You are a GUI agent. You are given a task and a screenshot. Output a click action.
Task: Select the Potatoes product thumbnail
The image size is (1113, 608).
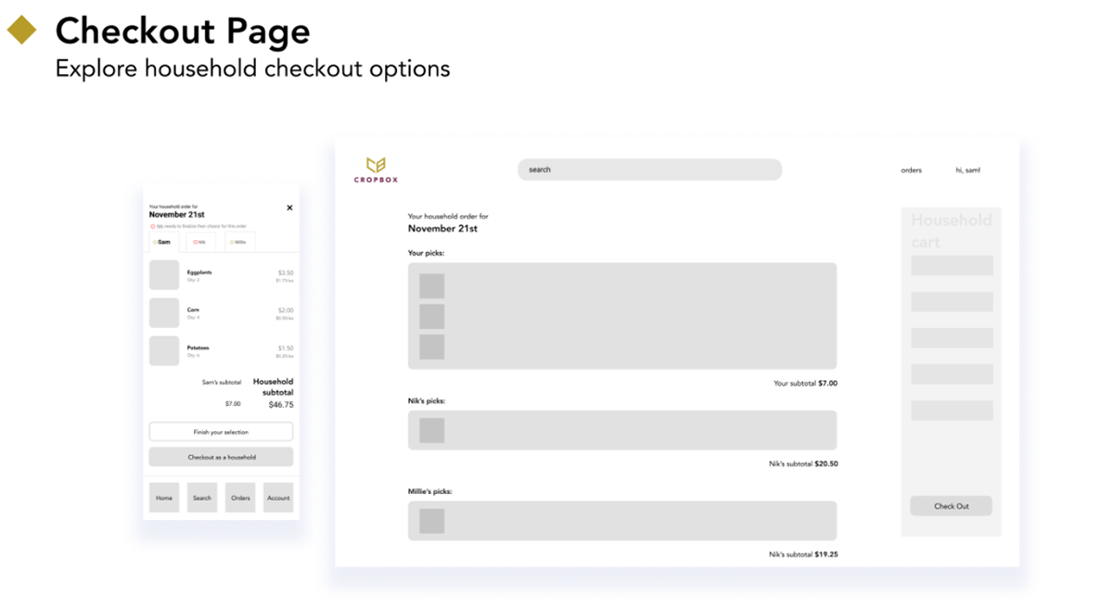point(164,351)
